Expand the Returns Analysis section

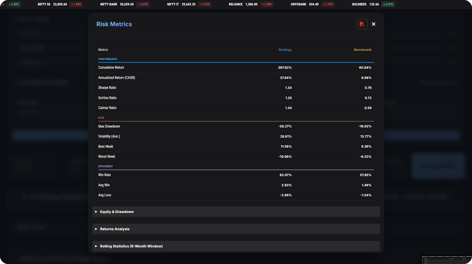point(236,229)
